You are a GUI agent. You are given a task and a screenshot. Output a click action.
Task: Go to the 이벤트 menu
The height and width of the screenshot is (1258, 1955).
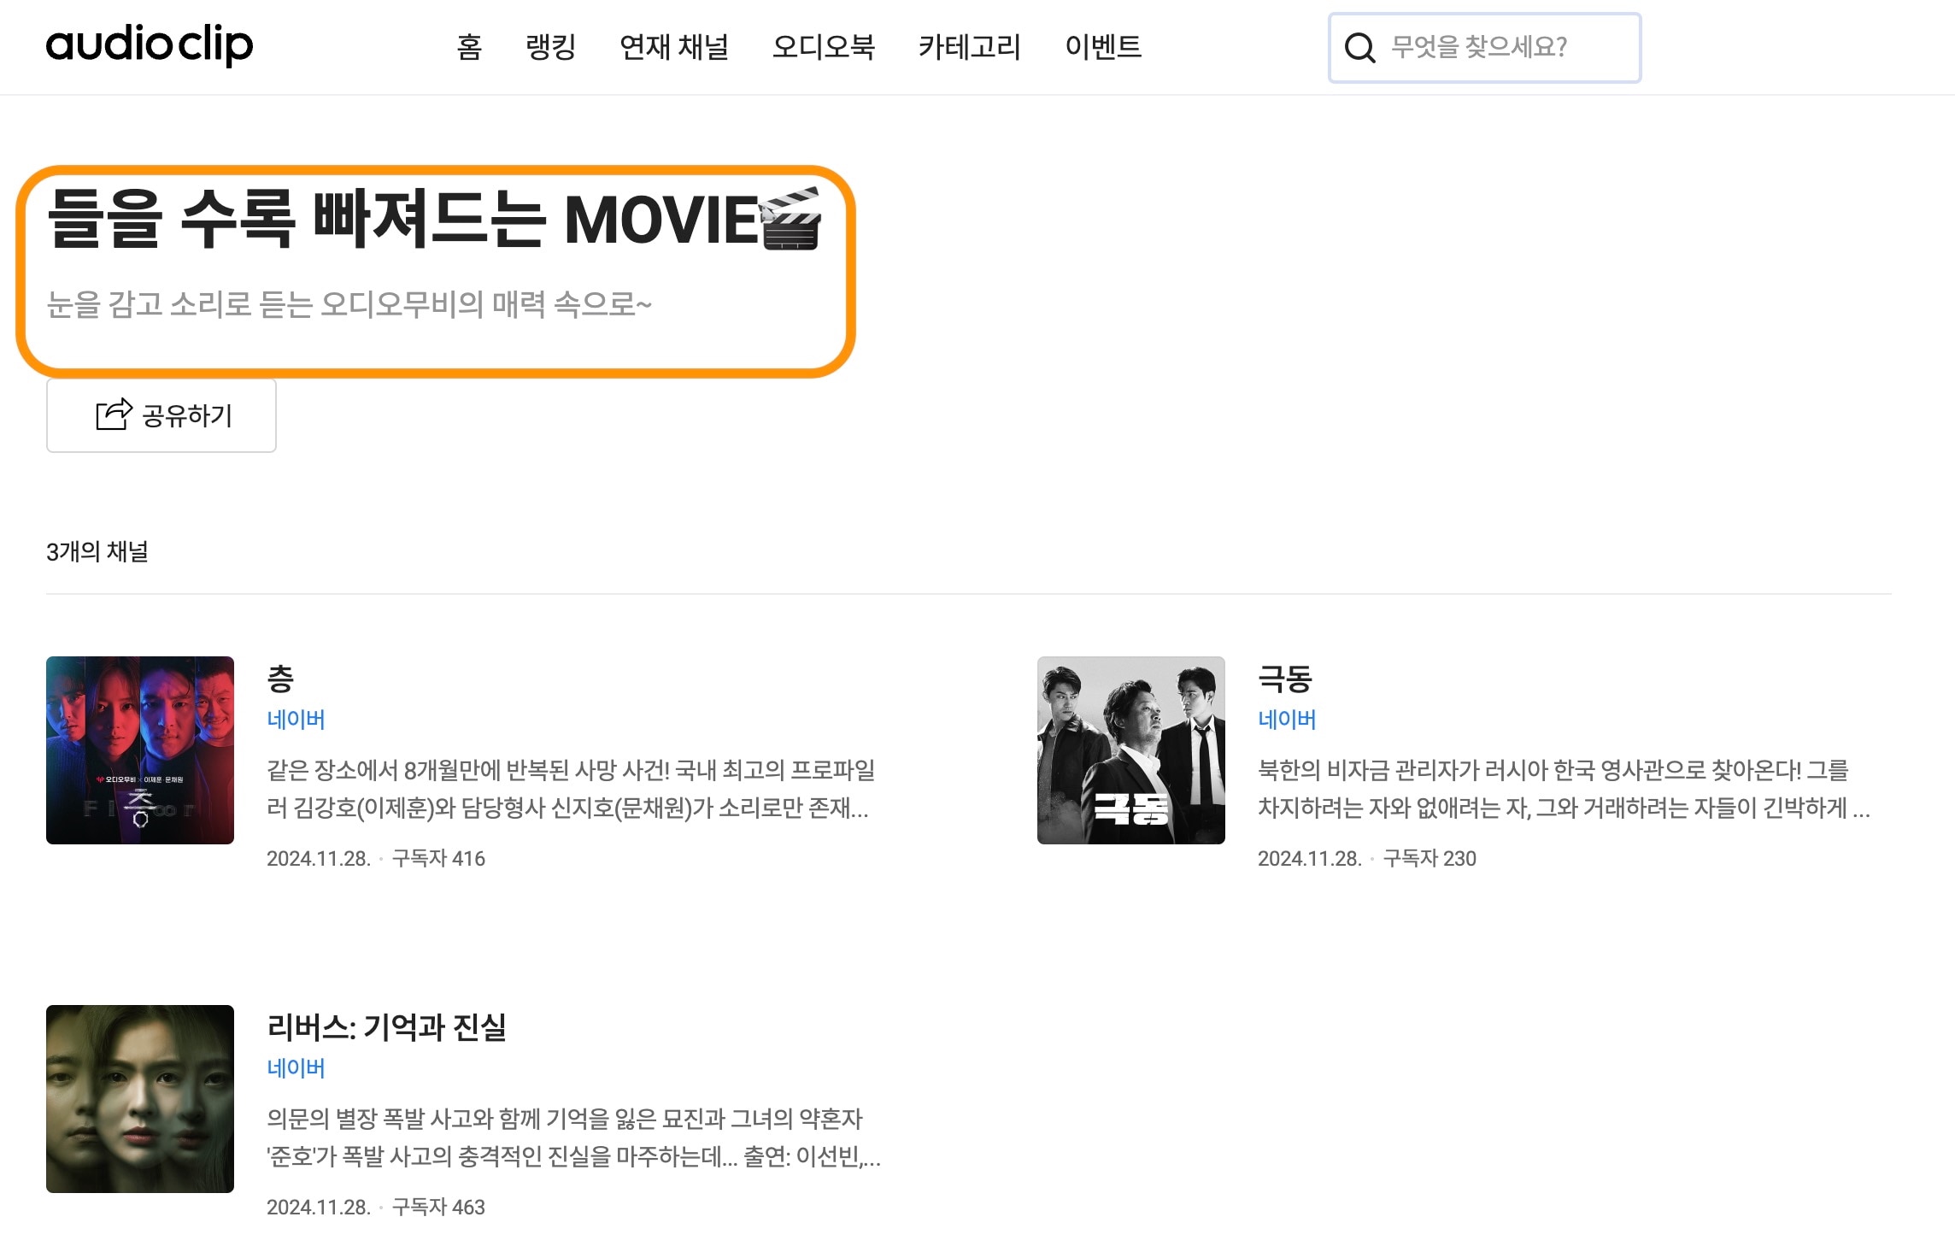(x=1103, y=46)
